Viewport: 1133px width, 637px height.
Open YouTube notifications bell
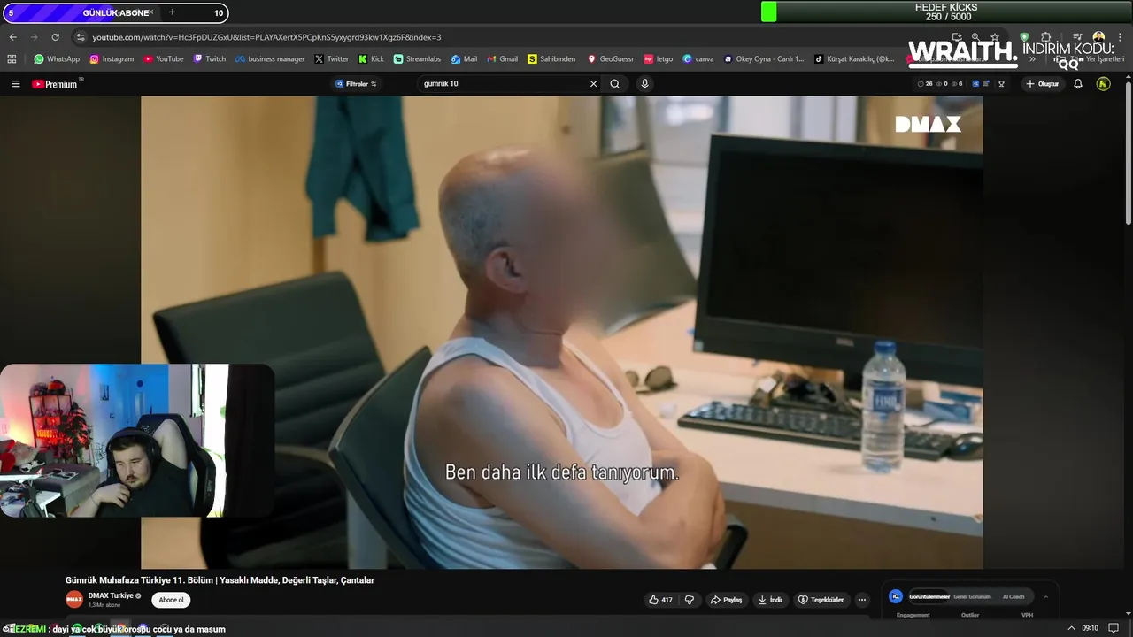click(x=1078, y=84)
